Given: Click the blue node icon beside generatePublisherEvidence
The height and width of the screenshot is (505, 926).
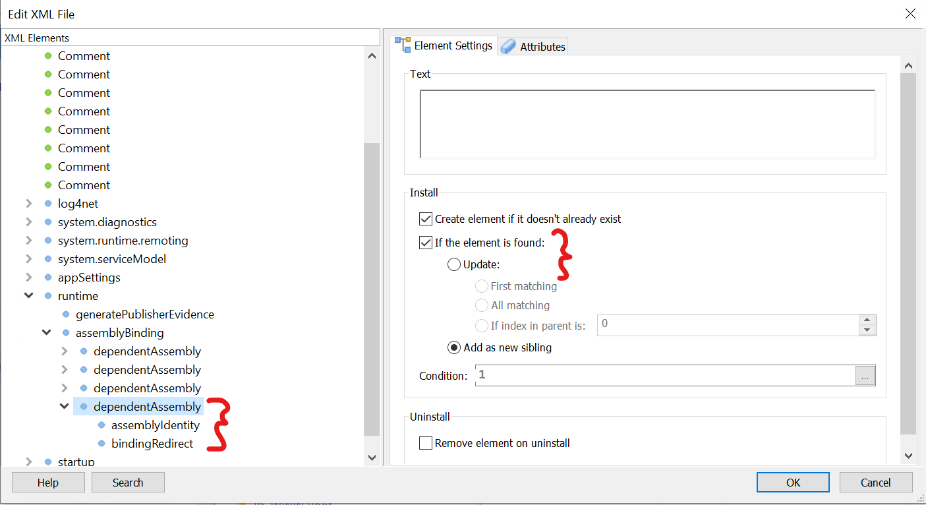Looking at the screenshot, I should coord(66,314).
